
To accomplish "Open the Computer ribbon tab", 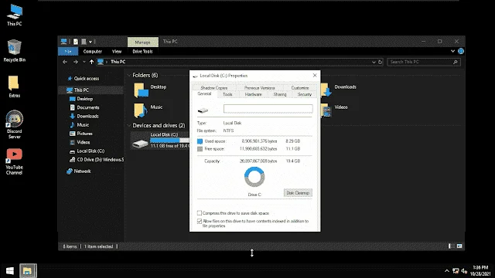I will [93, 52].
